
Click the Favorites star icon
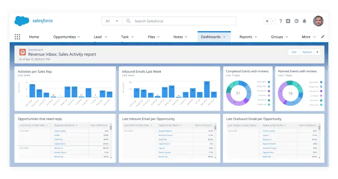click(x=267, y=21)
